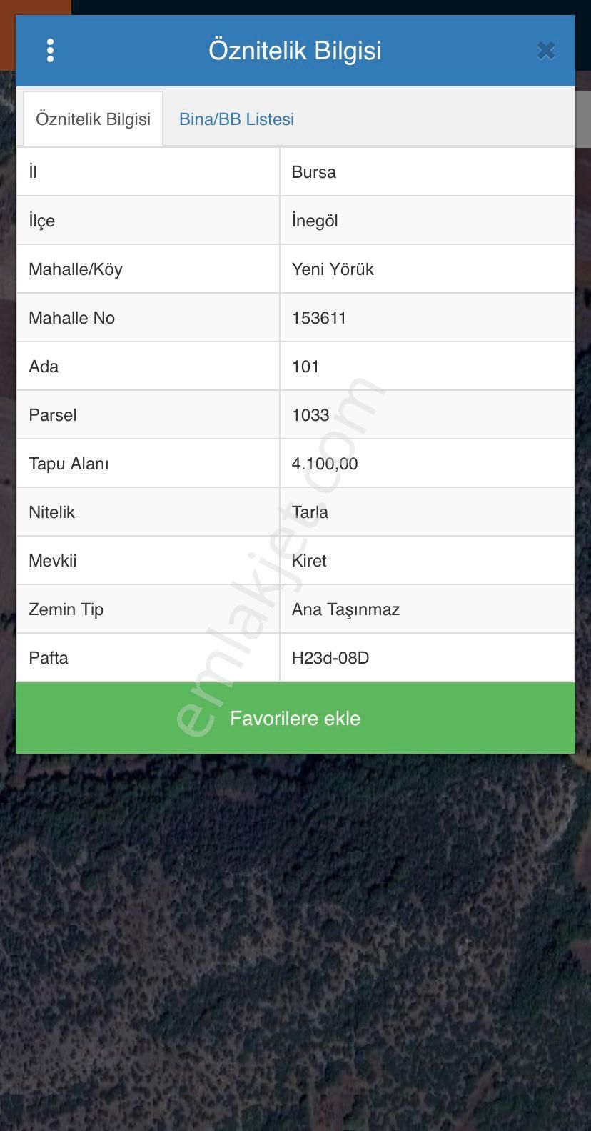The width and height of the screenshot is (591, 1131).
Task: Click the Tapu Alanı value 4.100,00
Action: pyautogui.click(x=325, y=464)
